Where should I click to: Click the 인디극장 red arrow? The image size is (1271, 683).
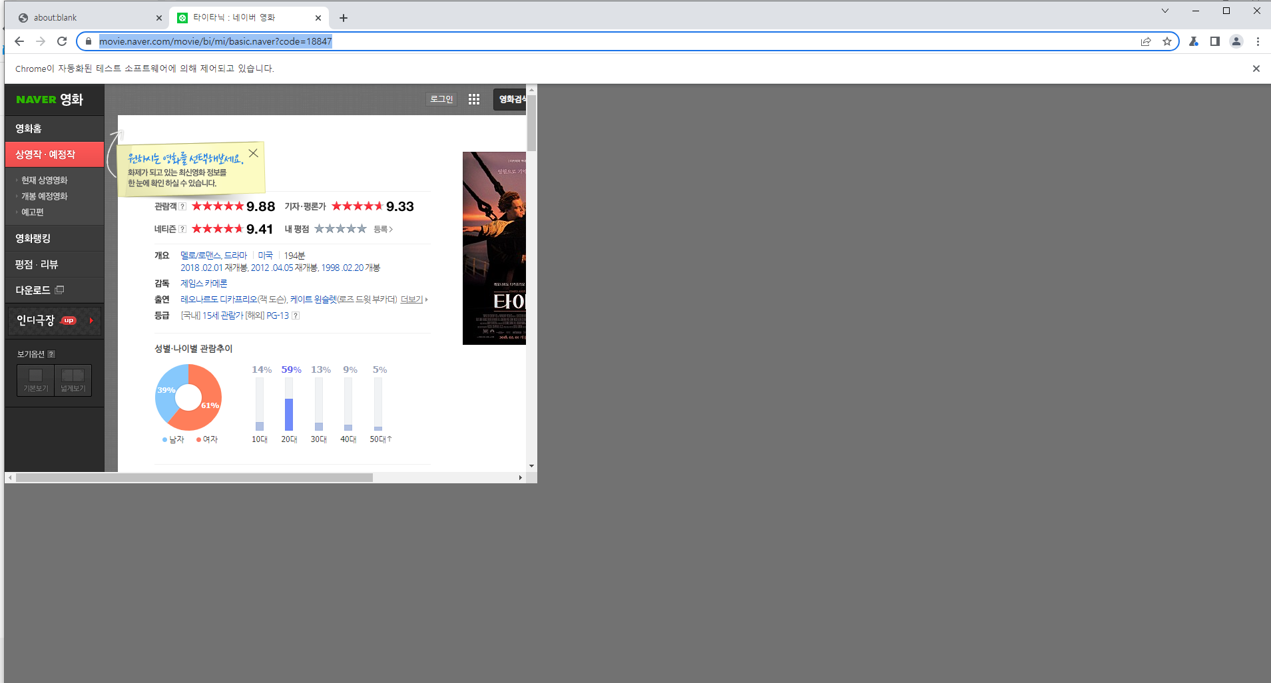[91, 320]
